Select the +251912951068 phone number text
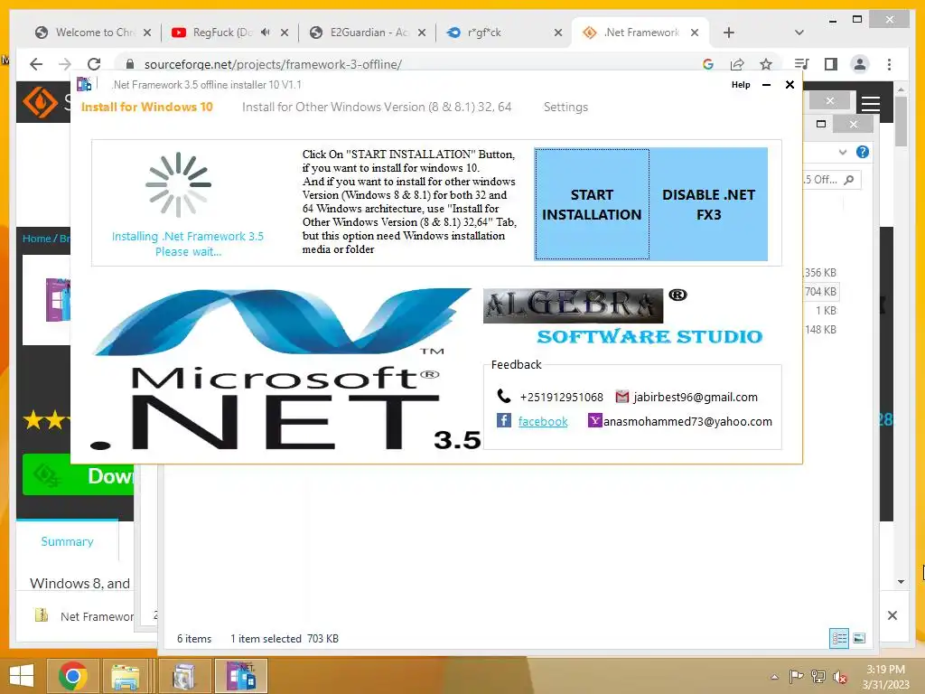 click(x=562, y=398)
